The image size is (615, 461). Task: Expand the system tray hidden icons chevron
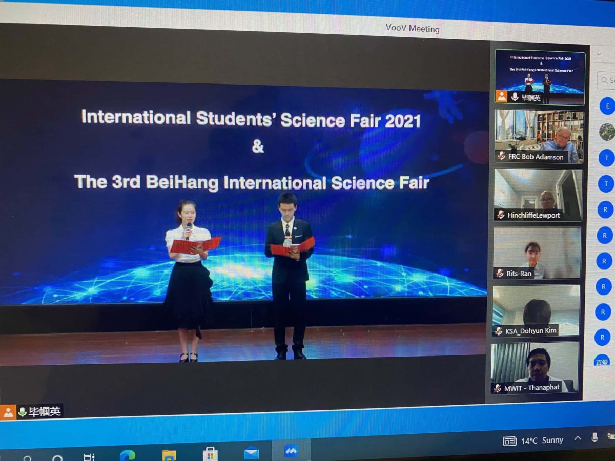(578, 438)
